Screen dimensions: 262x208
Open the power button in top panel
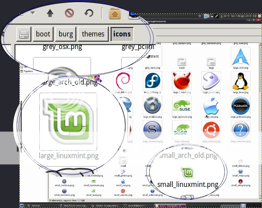pyautogui.click(x=200, y=16)
